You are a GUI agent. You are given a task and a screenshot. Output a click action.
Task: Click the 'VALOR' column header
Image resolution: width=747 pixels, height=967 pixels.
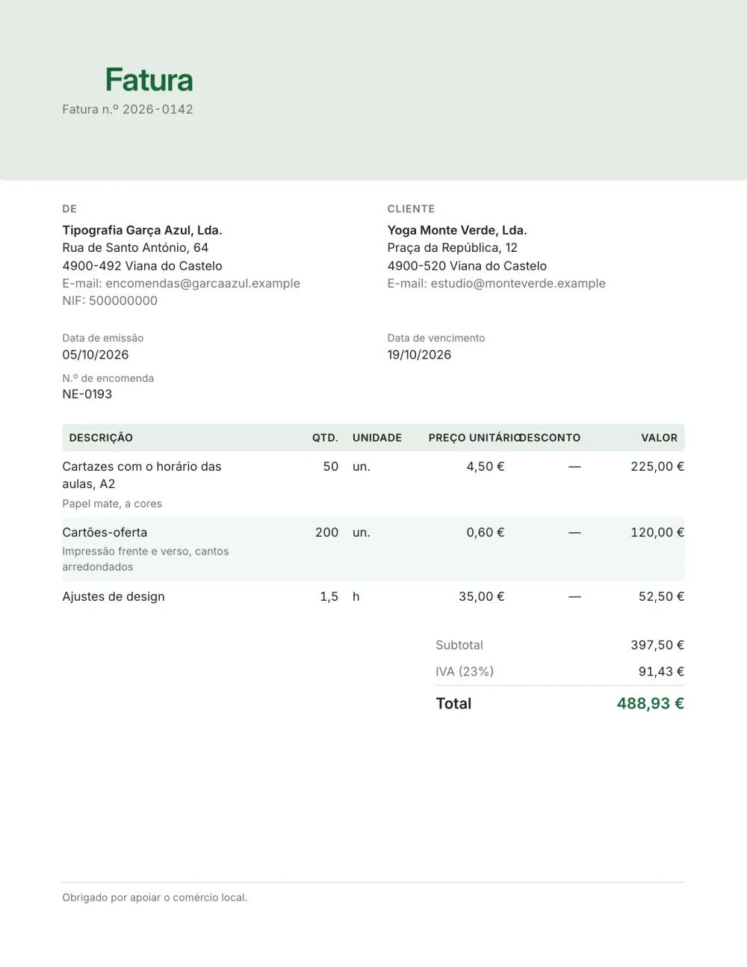click(659, 438)
